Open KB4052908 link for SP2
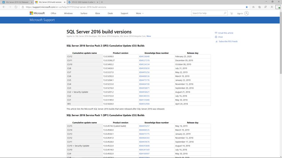Screen dimensions: 282x158 point(144,104)
